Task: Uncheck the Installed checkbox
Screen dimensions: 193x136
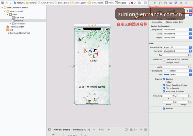Action: tap(164, 109)
